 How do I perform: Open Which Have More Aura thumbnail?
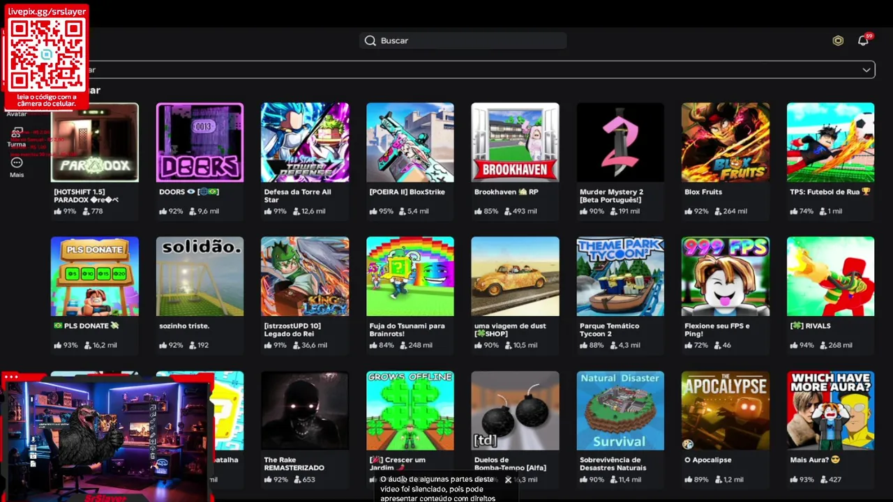point(830,411)
